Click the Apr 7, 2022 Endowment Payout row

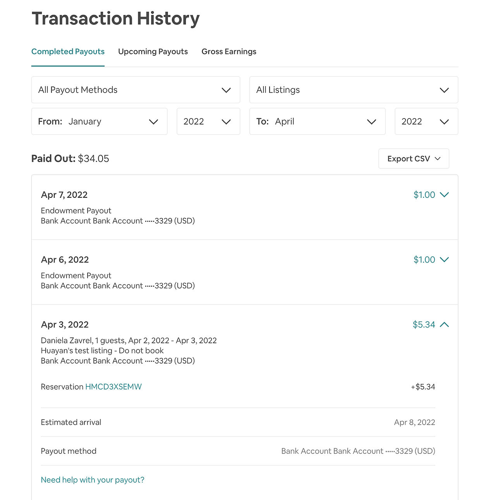click(194, 208)
